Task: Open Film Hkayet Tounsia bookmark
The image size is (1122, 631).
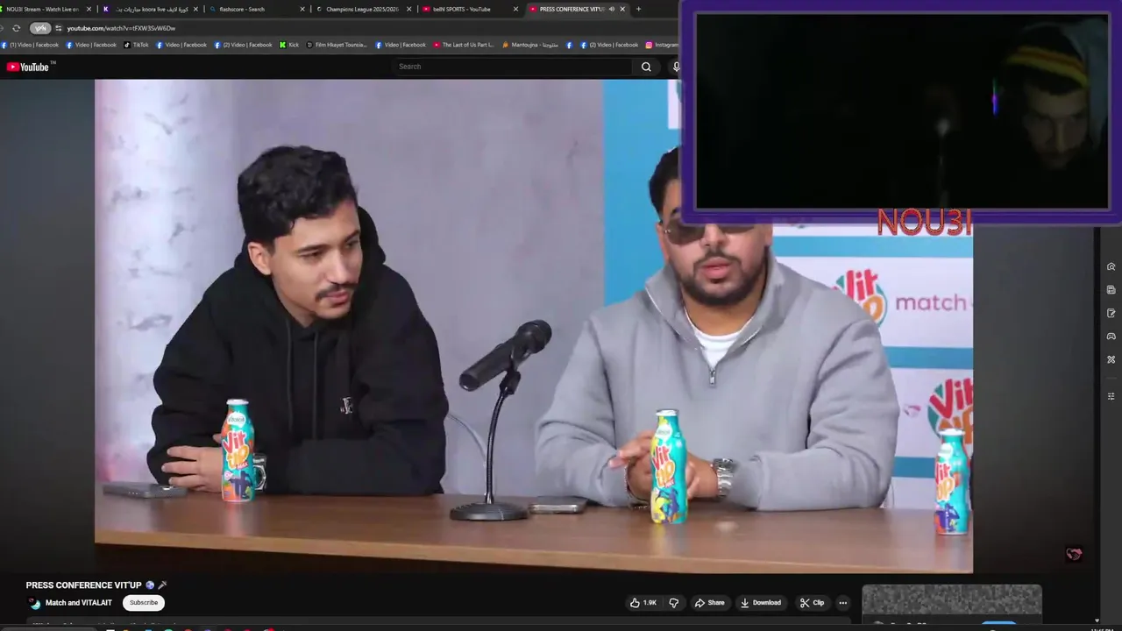Action: click(337, 45)
